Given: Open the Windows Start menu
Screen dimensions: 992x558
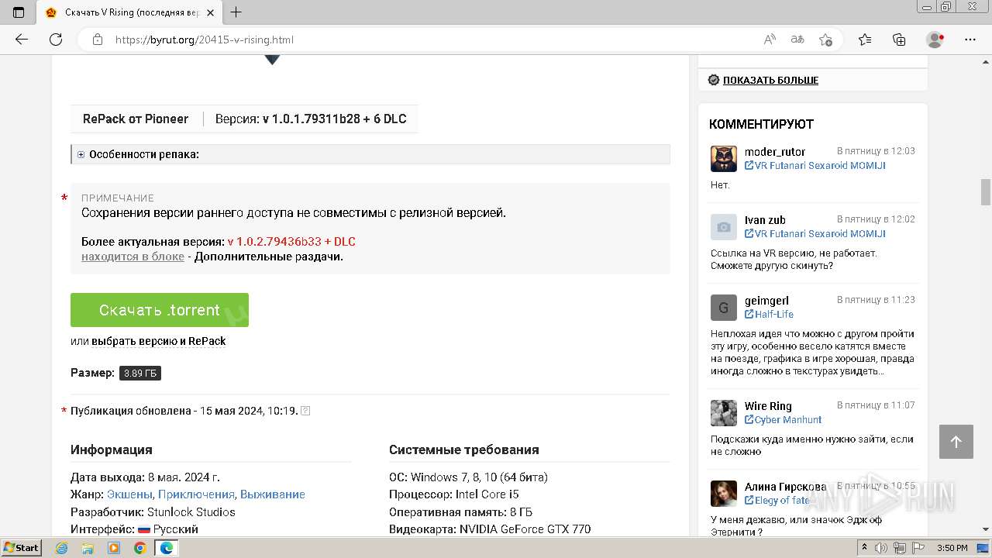Looking at the screenshot, I should [x=21, y=548].
